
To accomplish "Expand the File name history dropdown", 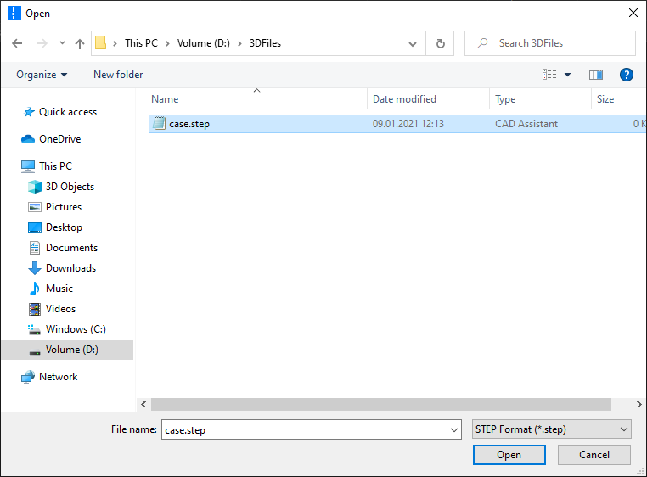I will [x=454, y=430].
